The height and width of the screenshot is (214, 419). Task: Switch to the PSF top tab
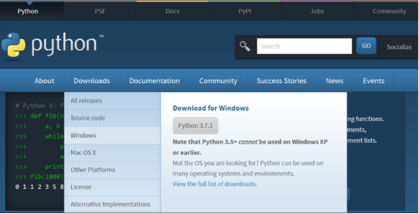pyautogui.click(x=100, y=11)
